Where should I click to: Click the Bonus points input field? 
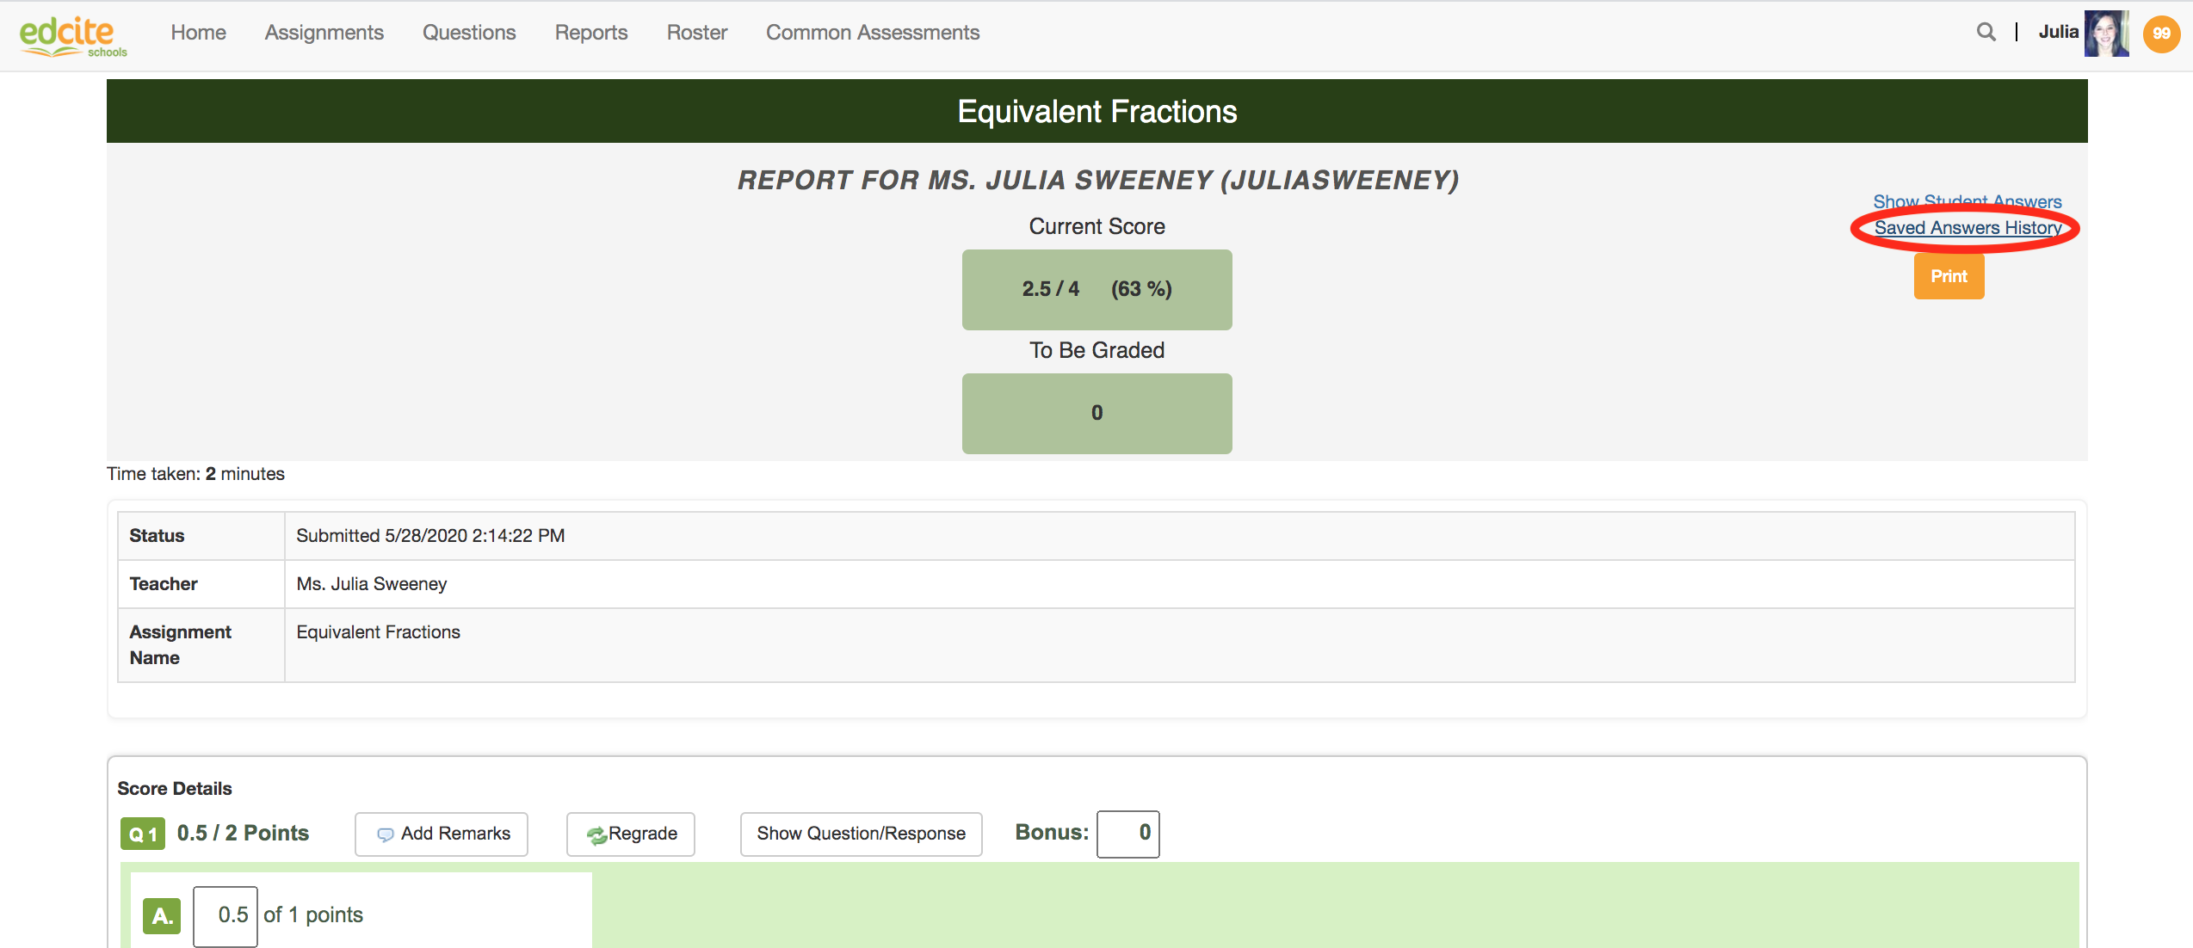[1127, 833]
